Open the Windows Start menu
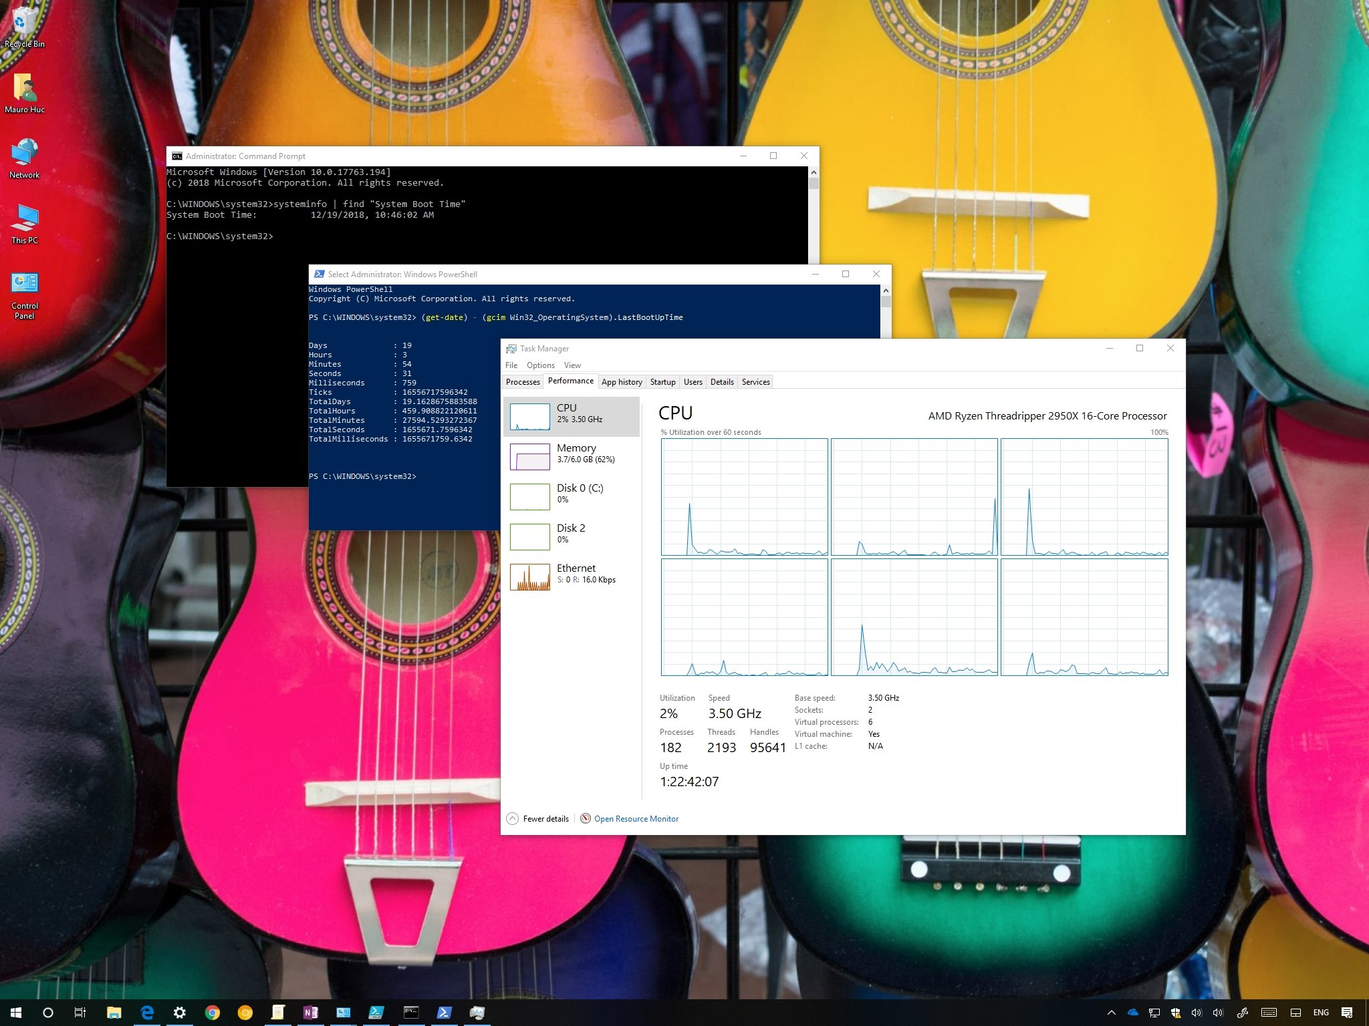Screen dimensions: 1369x1026 [16, 1013]
